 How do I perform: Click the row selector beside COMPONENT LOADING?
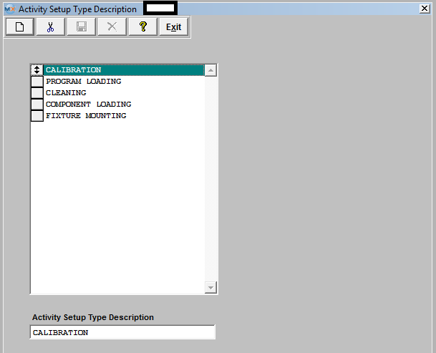(x=37, y=105)
